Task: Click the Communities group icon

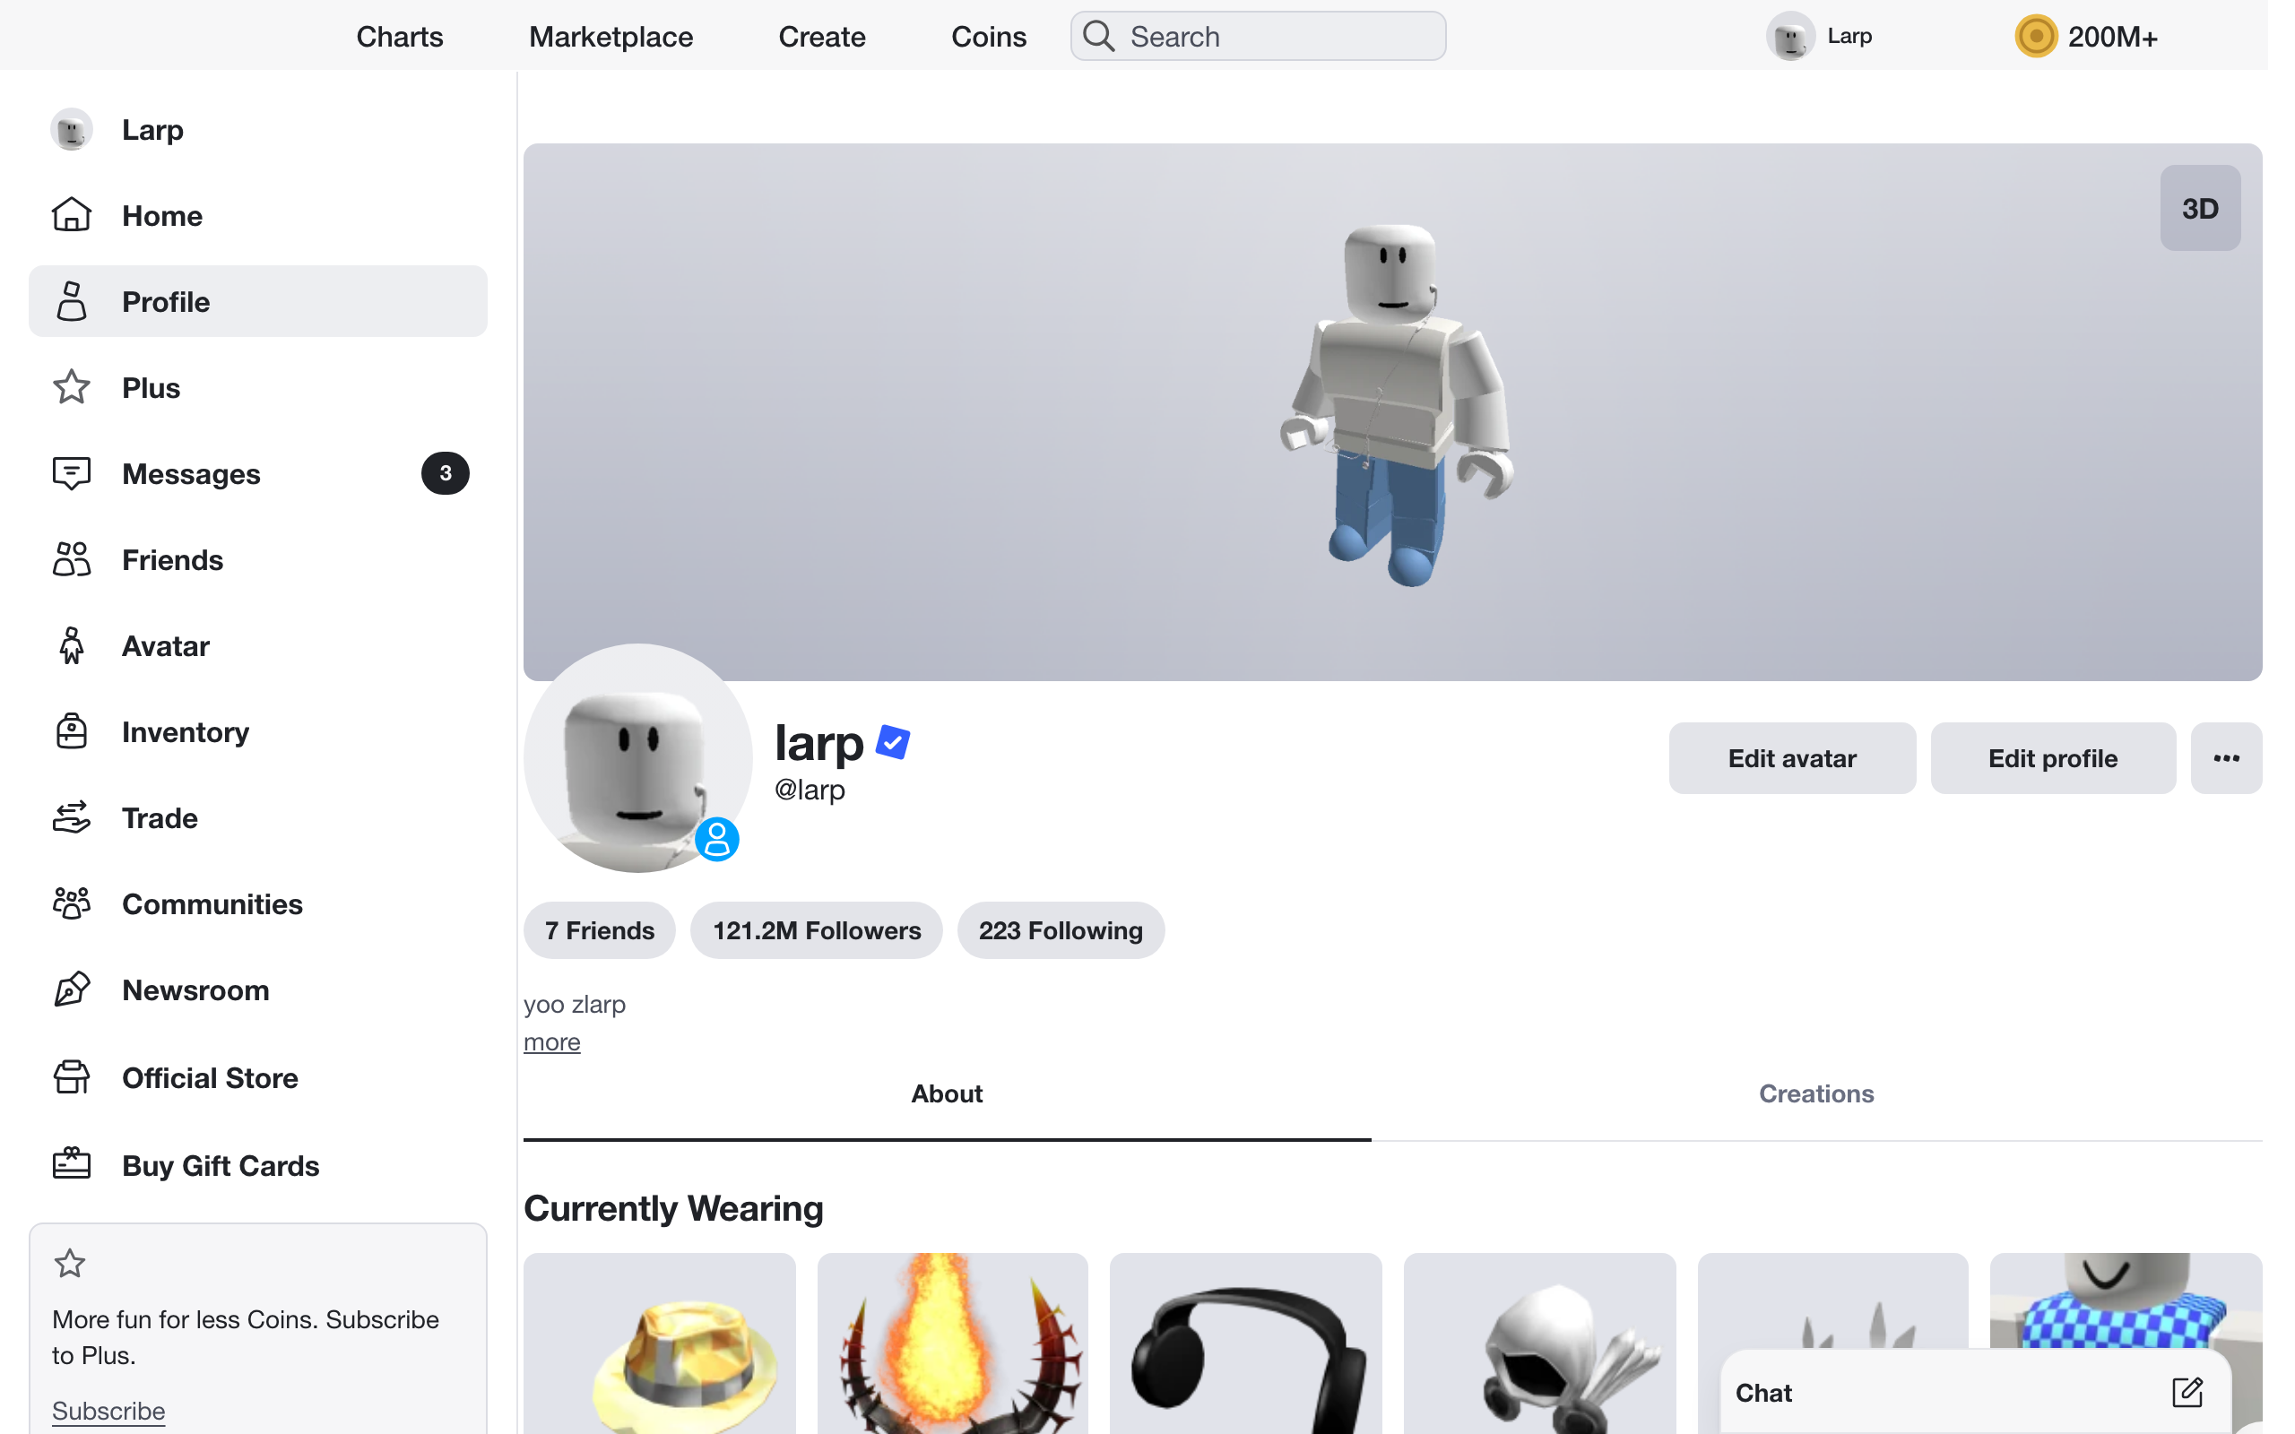Action: 71,903
